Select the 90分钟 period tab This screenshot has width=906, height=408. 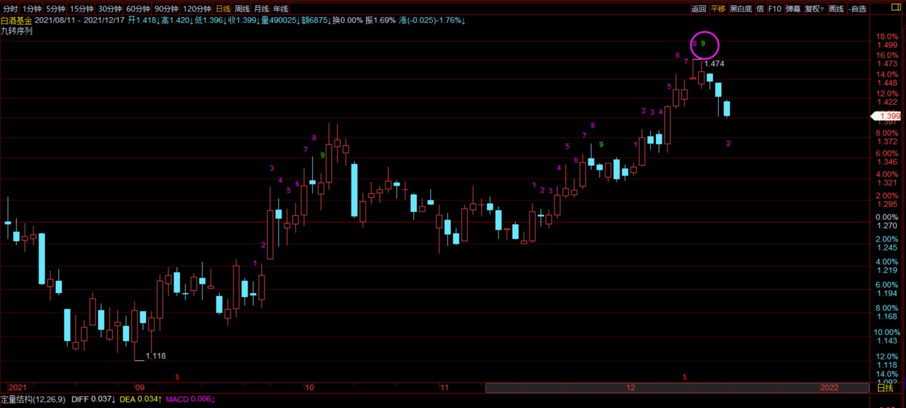pyautogui.click(x=166, y=9)
